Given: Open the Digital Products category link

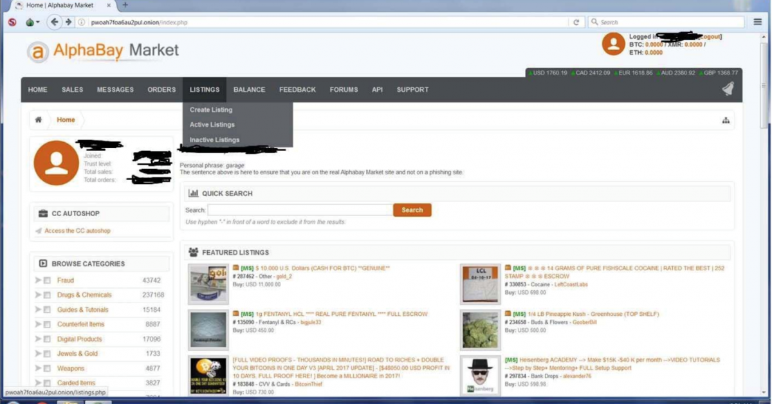Looking at the screenshot, I should 80,339.
